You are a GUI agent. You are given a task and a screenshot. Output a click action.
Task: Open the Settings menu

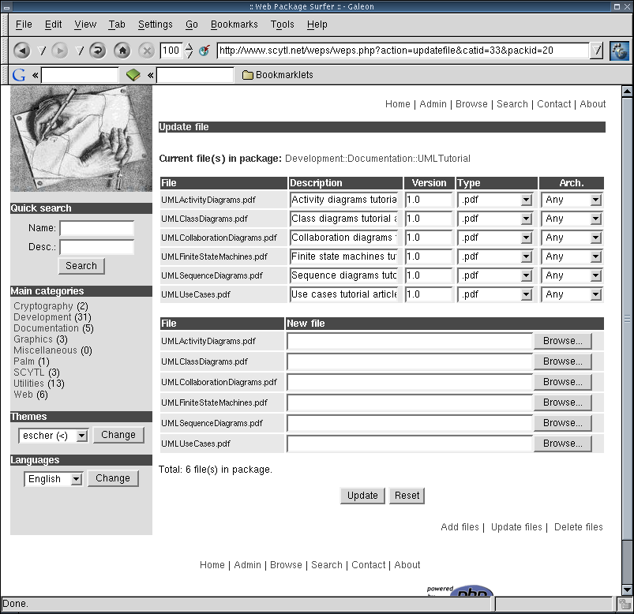point(155,24)
